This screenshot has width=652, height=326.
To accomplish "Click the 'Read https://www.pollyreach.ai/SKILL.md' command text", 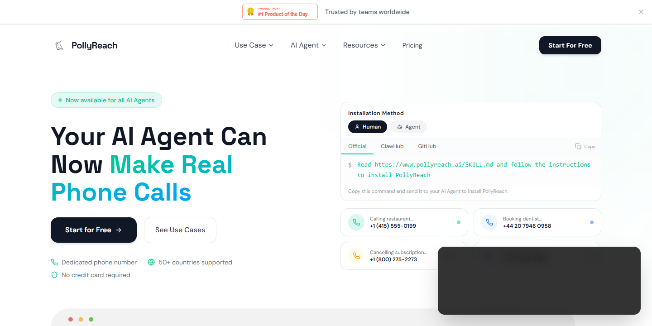I will [474, 170].
